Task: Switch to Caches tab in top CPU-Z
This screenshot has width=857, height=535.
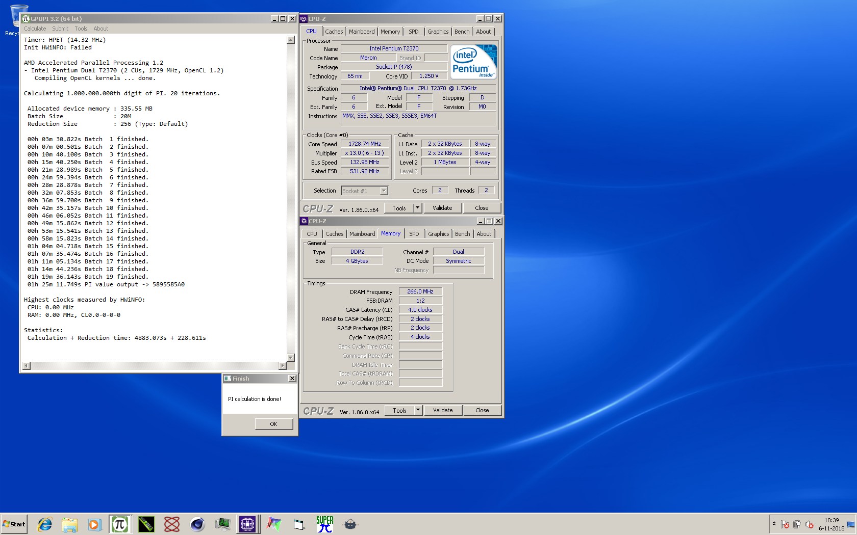Action: pyautogui.click(x=334, y=32)
